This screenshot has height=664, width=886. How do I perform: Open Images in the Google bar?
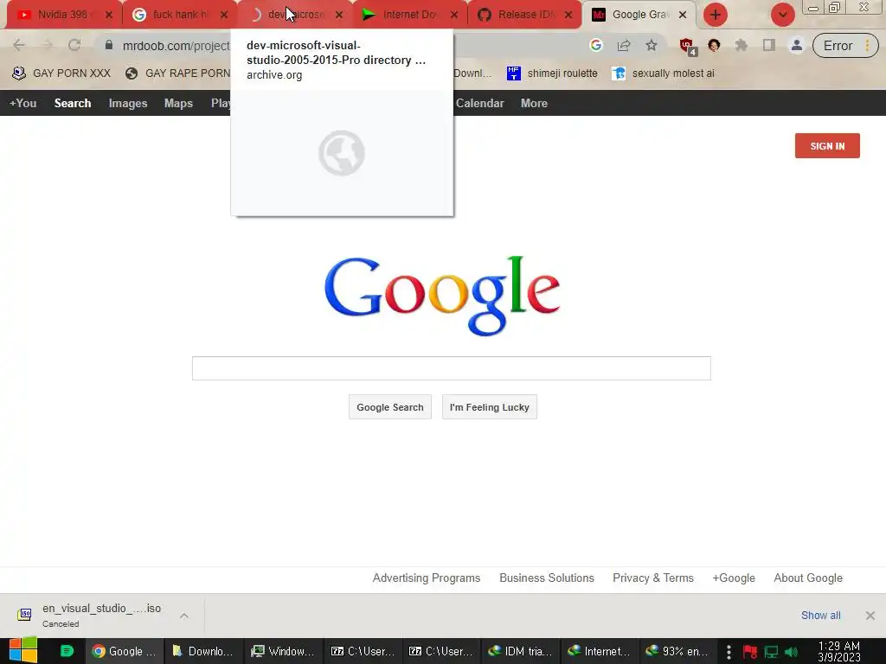(x=128, y=104)
